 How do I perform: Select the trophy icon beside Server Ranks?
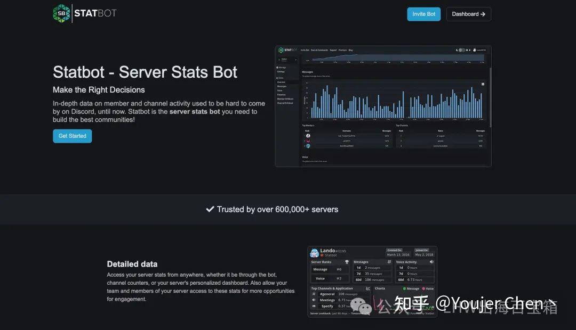tap(346, 262)
